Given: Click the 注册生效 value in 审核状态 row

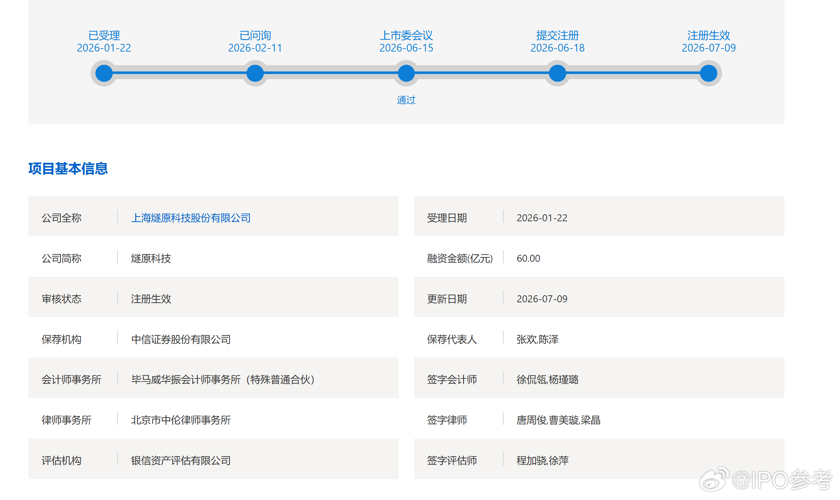Looking at the screenshot, I should 151,299.
